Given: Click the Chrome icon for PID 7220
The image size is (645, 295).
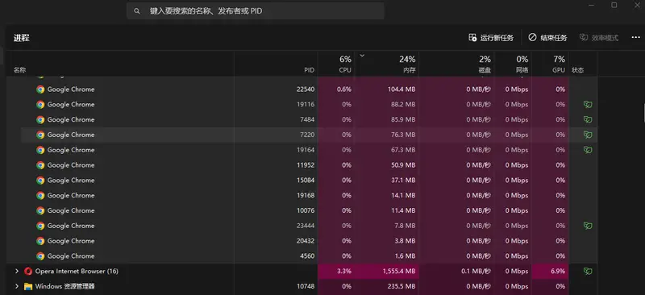Looking at the screenshot, I should [x=40, y=135].
